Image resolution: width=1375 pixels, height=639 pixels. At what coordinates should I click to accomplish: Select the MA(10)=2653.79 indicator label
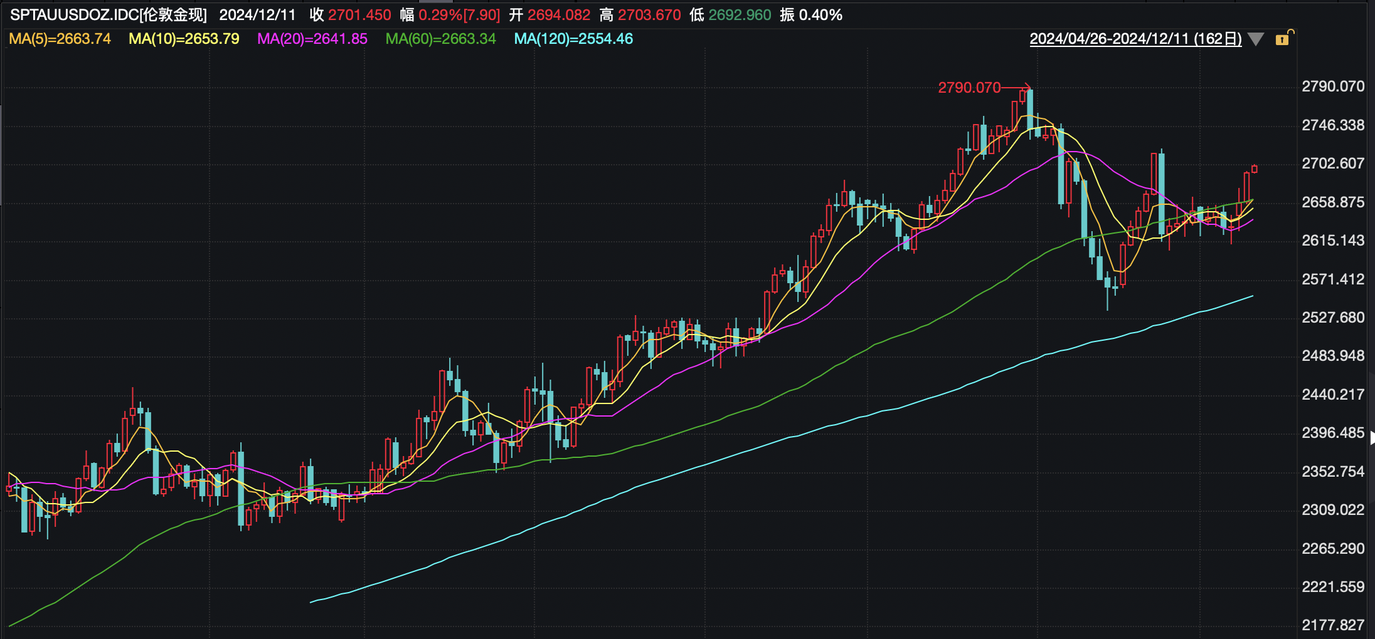[184, 39]
